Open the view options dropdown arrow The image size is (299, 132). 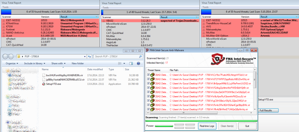click(124, 63)
